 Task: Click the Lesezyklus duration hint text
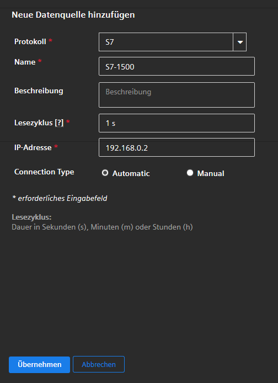click(x=102, y=227)
